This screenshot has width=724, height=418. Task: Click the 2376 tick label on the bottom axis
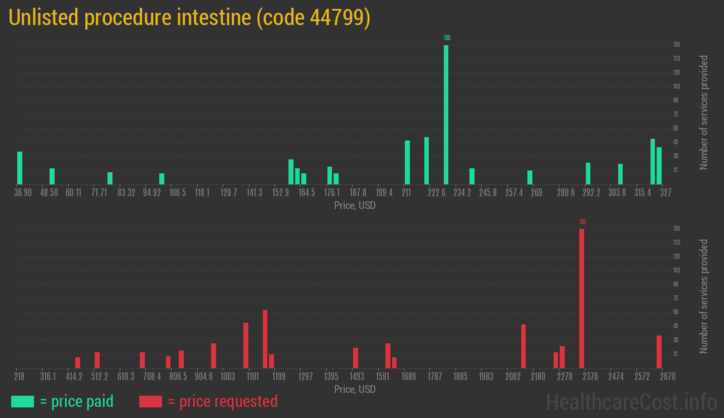click(x=590, y=376)
